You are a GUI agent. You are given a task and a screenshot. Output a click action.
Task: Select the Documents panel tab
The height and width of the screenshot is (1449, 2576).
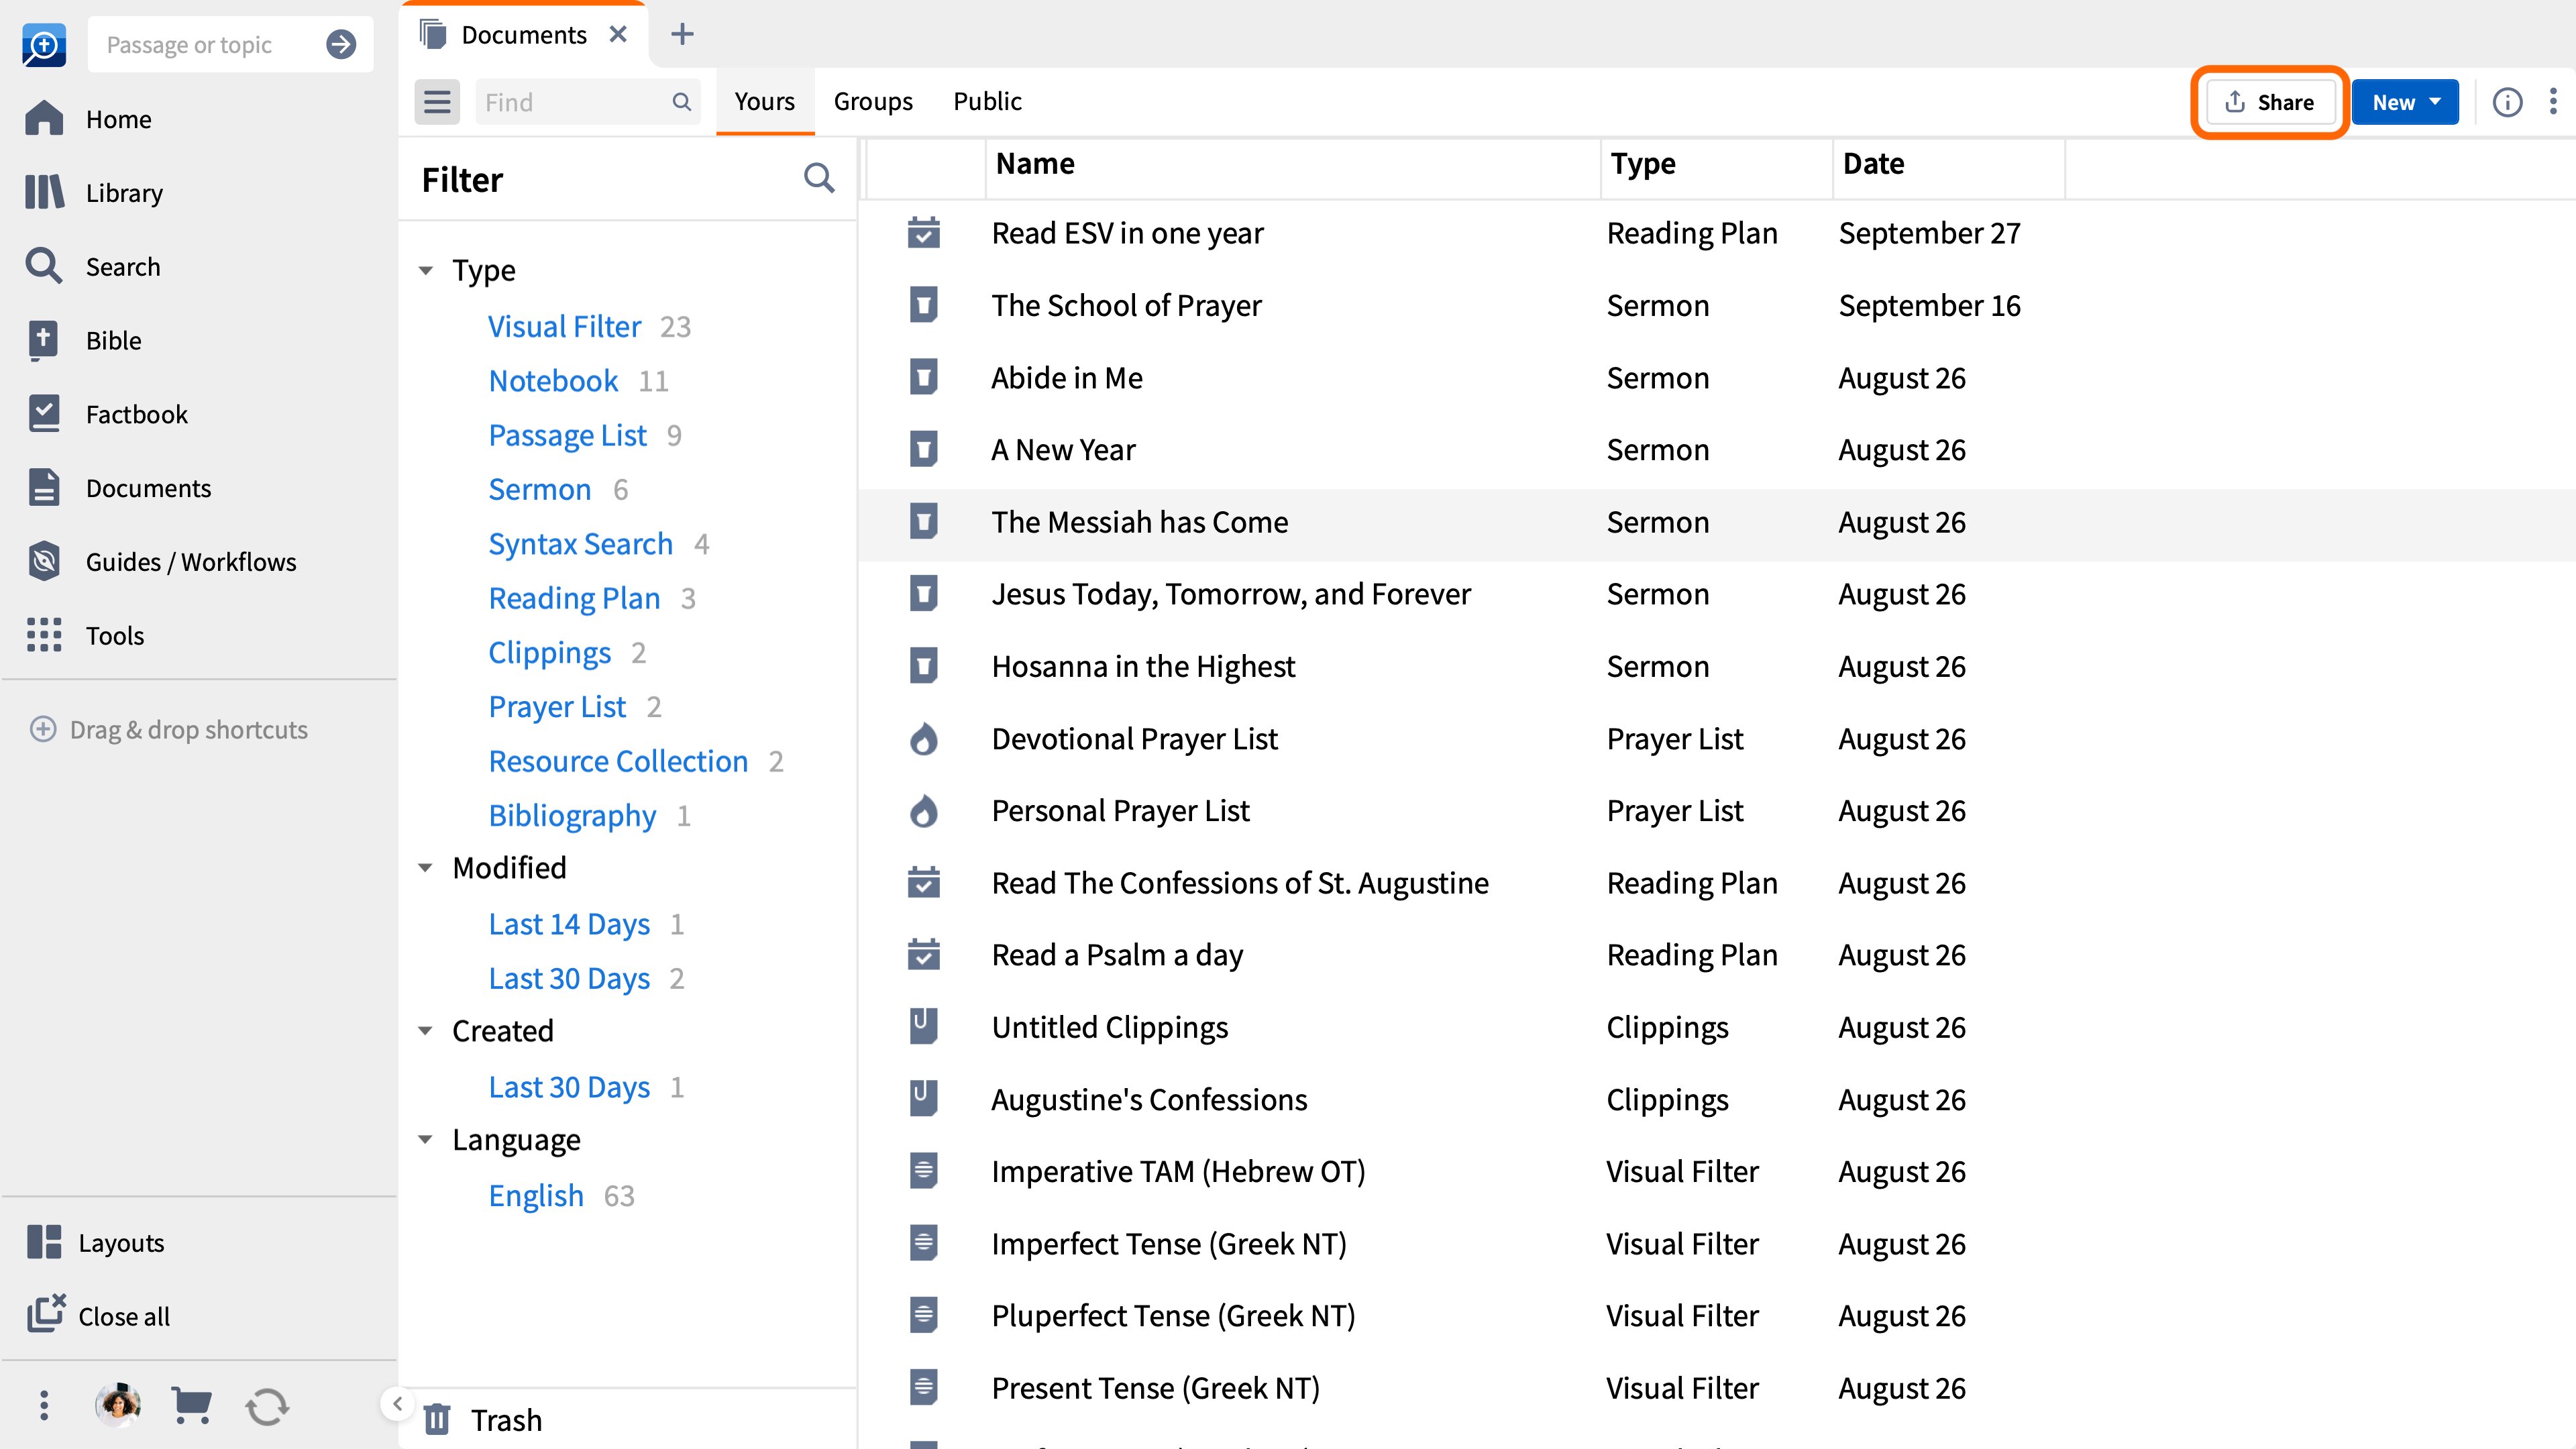point(523,35)
